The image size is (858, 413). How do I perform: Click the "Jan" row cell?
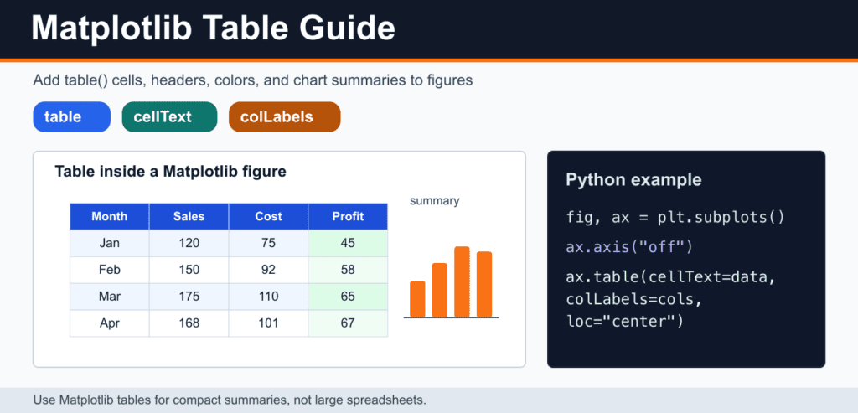110,243
